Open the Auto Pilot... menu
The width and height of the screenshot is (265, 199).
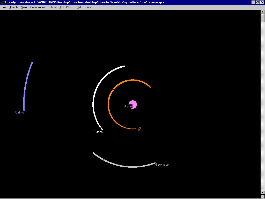point(67,7)
